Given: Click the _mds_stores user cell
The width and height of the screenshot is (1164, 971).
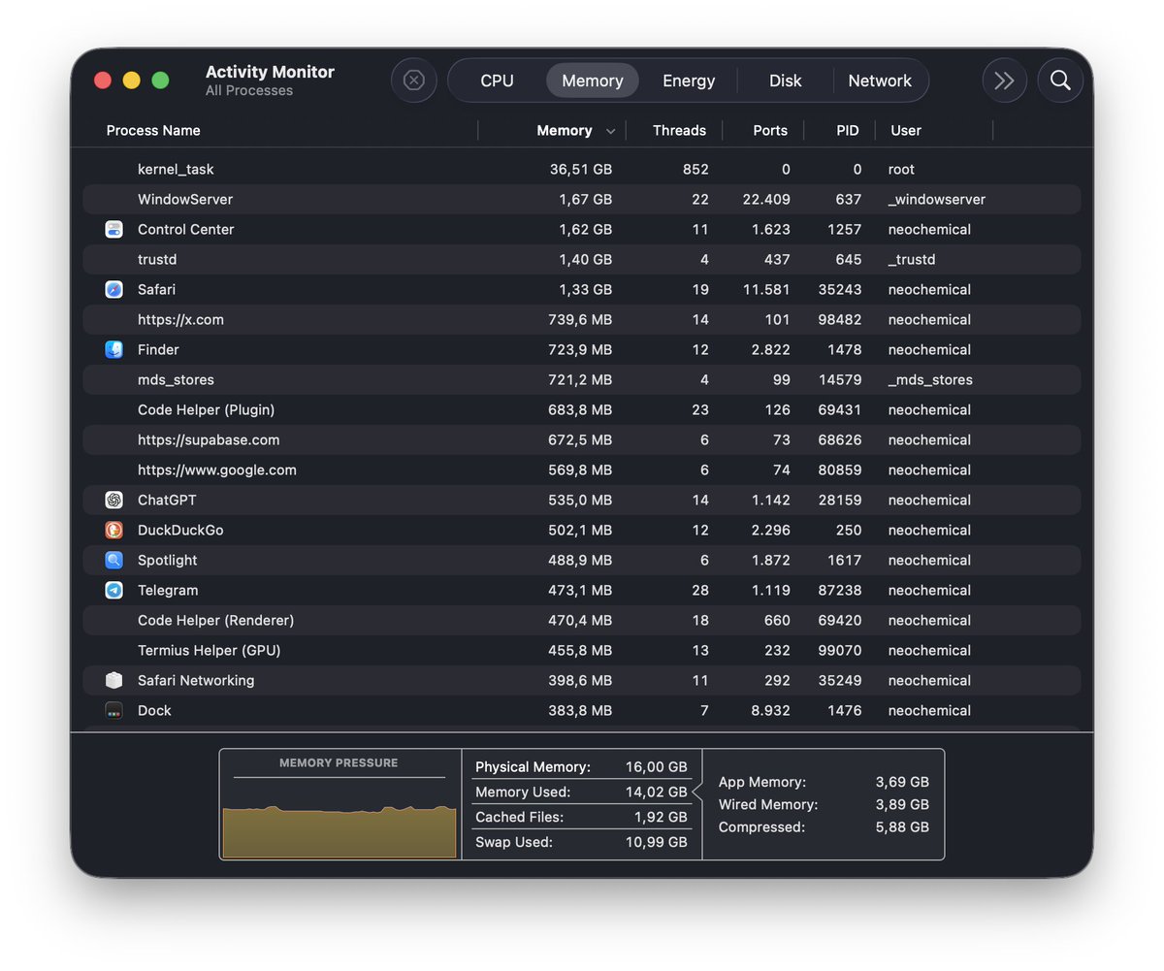Looking at the screenshot, I should click(930, 380).
